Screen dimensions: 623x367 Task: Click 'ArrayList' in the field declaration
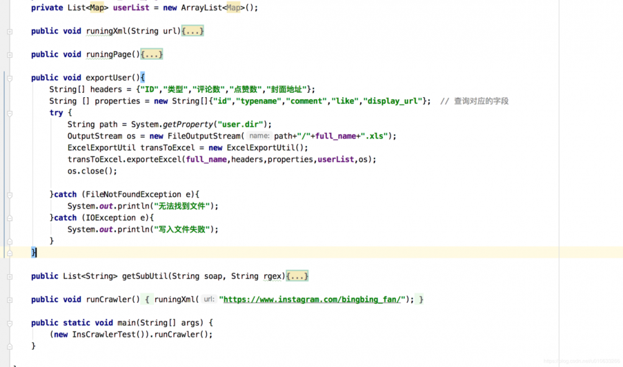pos(201,7)
